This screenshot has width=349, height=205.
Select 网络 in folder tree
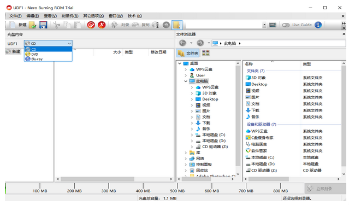pos(200,159)
